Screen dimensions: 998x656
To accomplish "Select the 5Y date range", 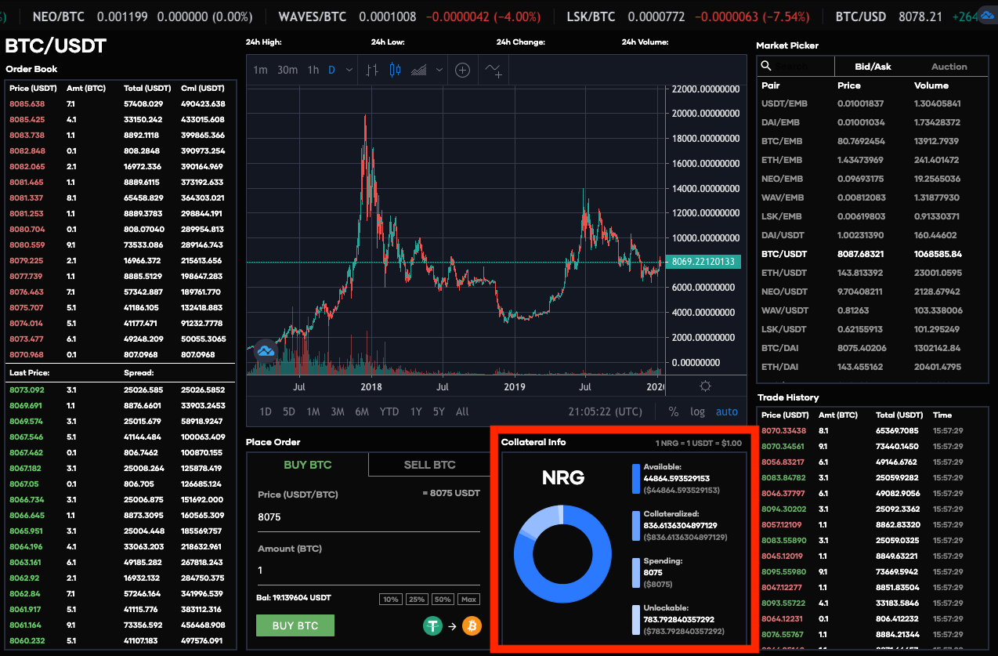I will (x=439, y=411).
